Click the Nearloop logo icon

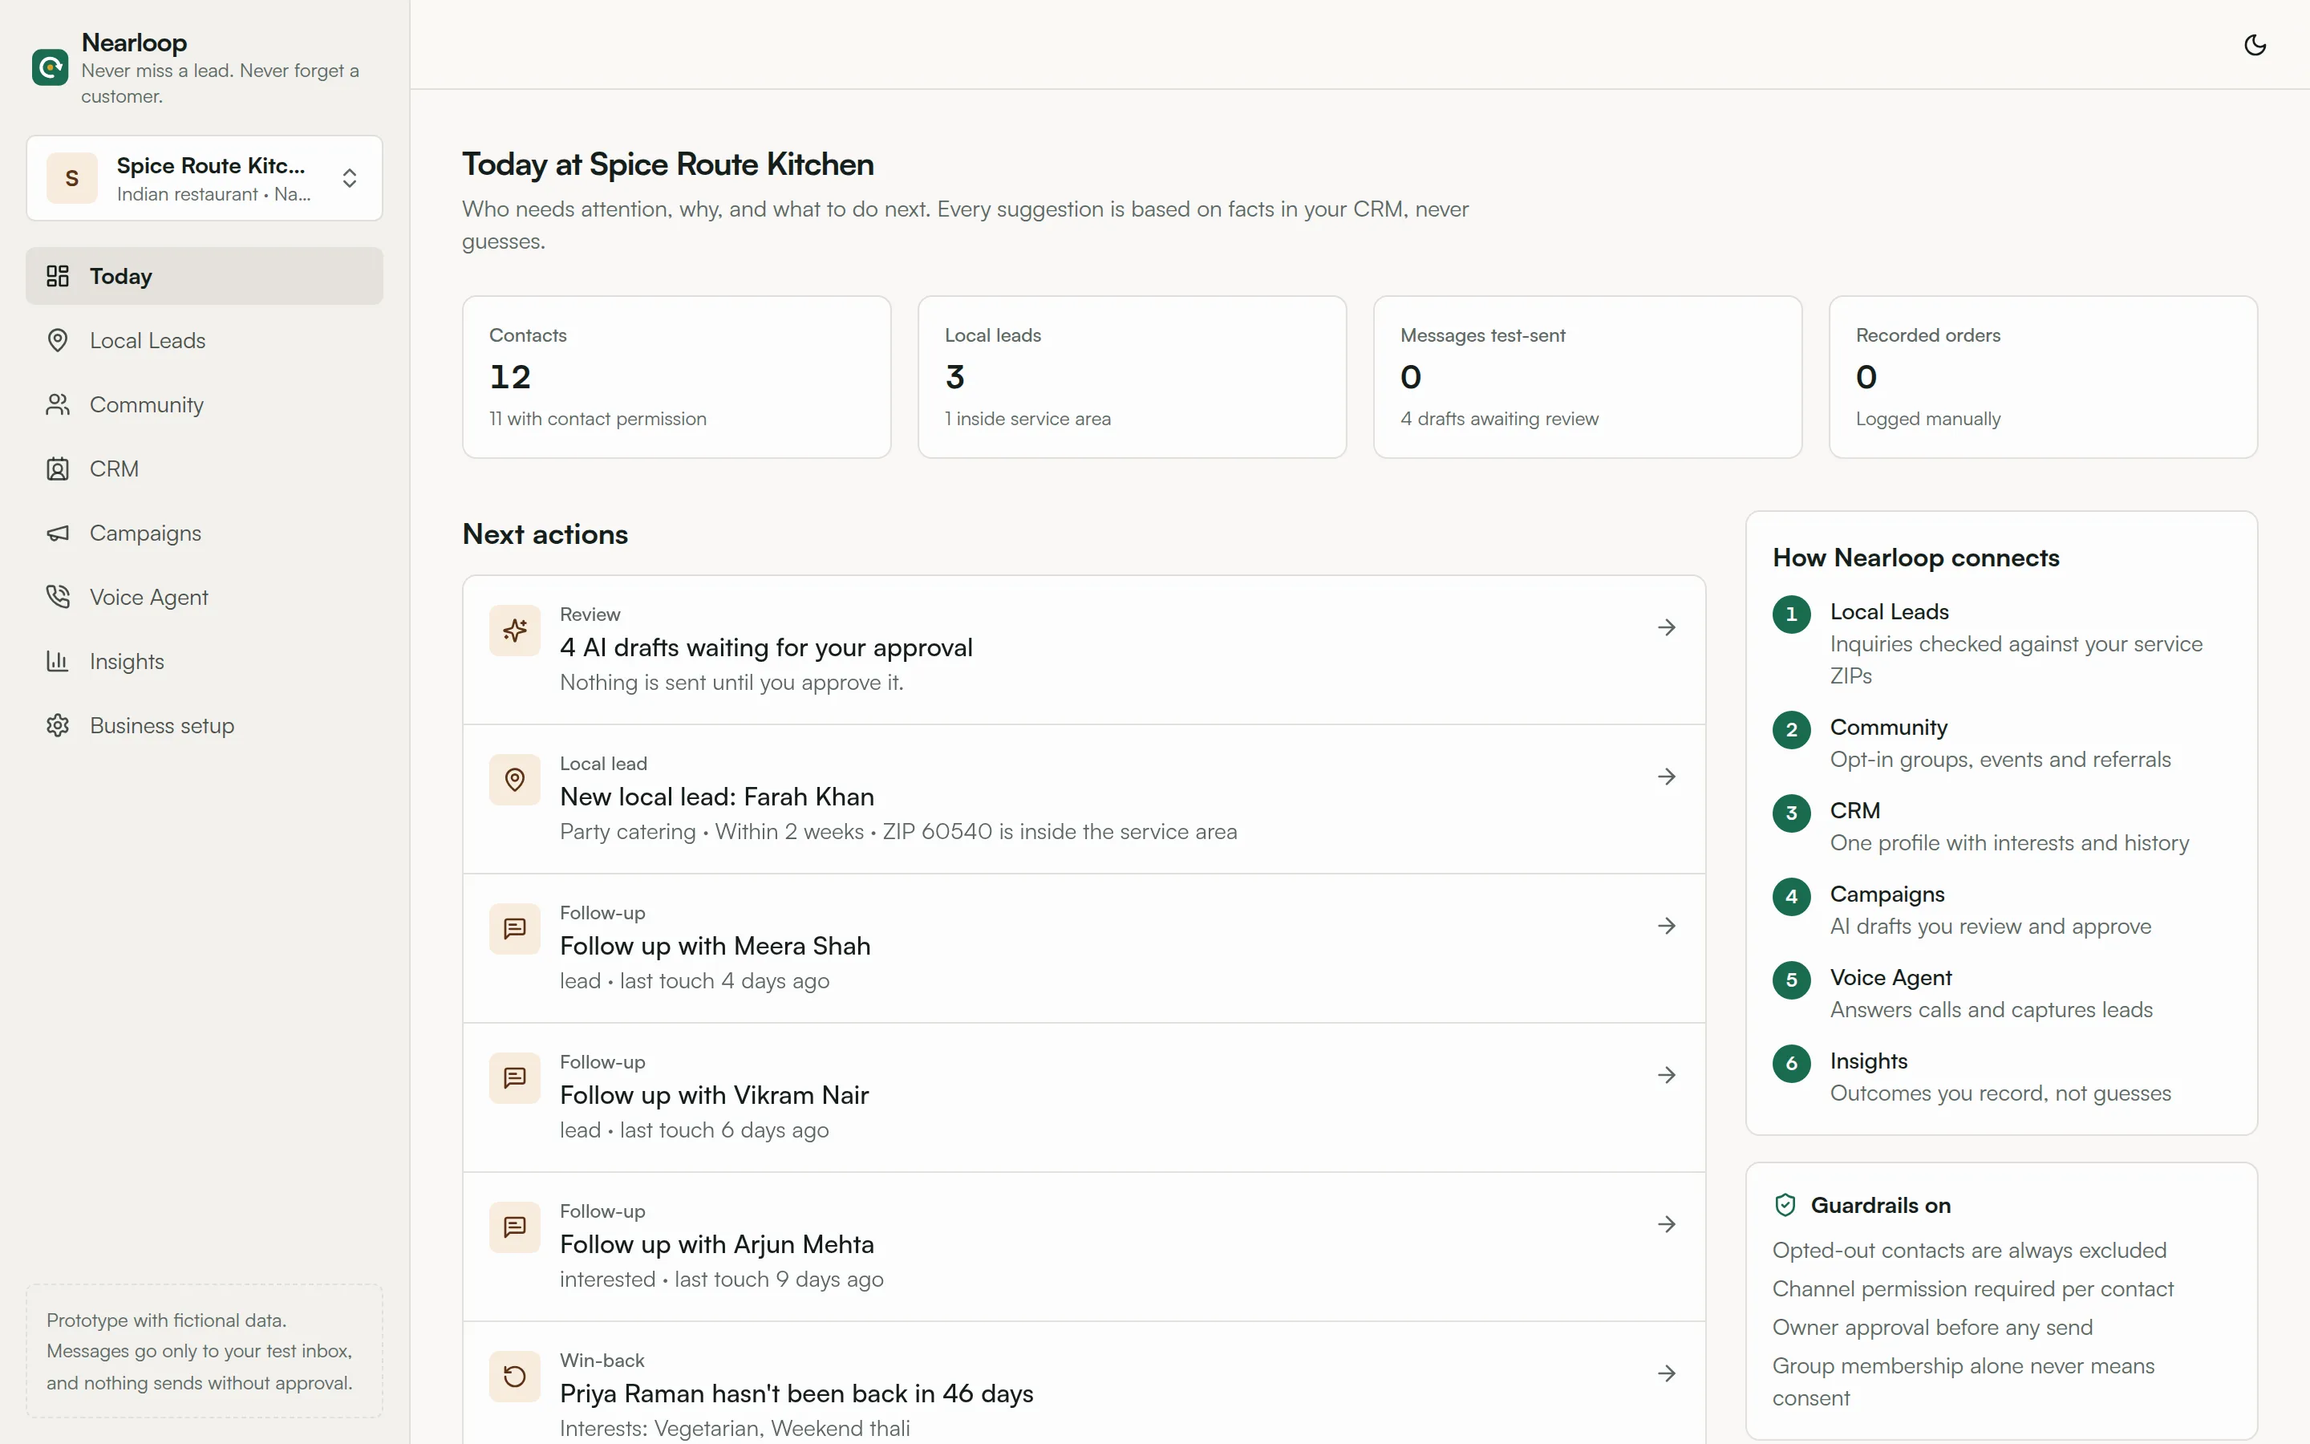point(50,68)
